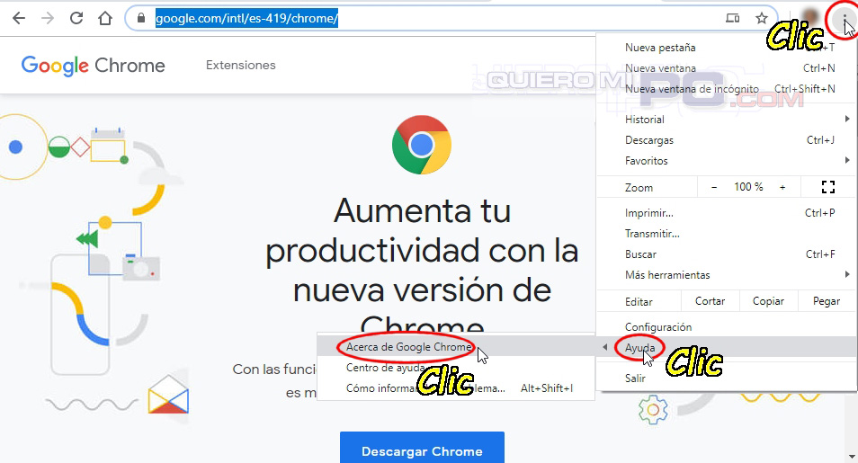858x463 pixels.
Task: Click the Google Chrome logo text
Action: pos(93,65)
